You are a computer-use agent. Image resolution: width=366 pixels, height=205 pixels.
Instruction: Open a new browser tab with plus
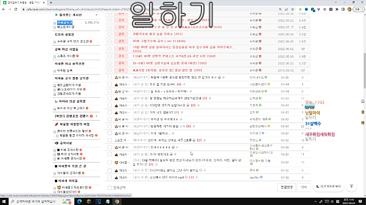coord(51,3)
